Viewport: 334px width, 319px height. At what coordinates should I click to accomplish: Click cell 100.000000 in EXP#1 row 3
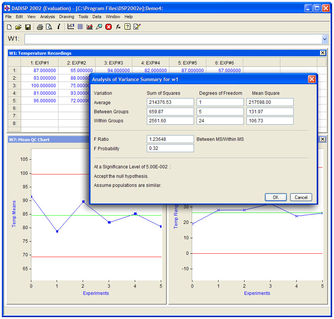(x=40, y=86)
